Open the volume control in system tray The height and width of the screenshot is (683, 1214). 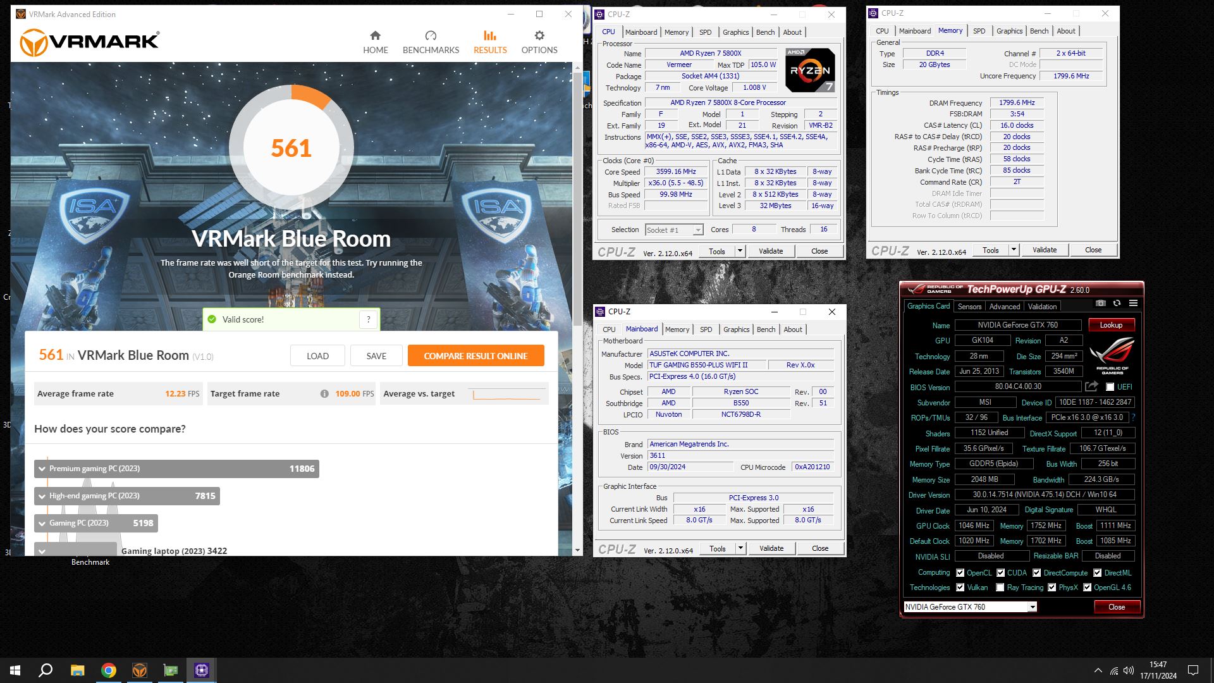click(x=1129, y=670)
